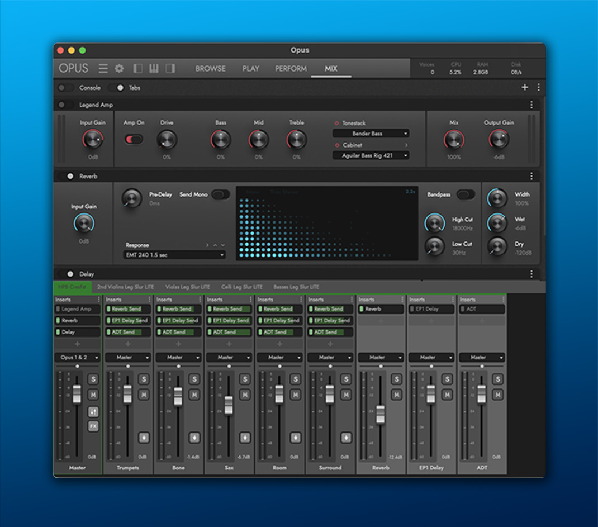
Task: Select the Legend Amp insert on Master
Action: click(78, 309)
